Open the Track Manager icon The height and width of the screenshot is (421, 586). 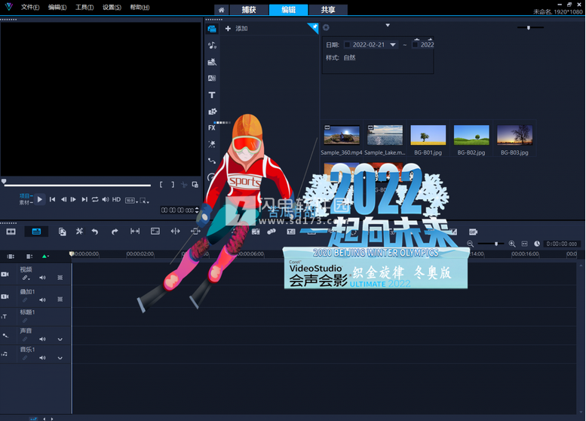click(x=29, y=257)
